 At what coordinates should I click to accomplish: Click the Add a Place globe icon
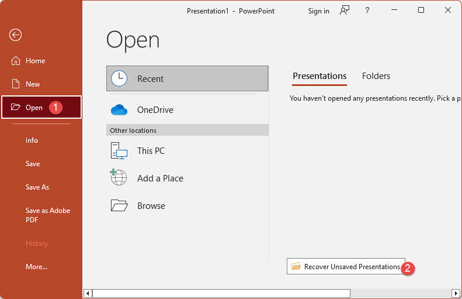(119, 177)
